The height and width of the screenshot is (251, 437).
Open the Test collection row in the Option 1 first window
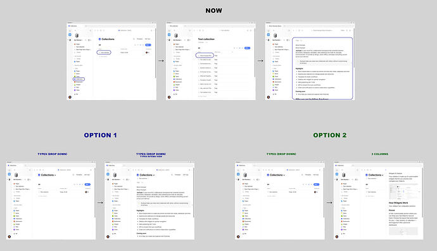point(44,192)
